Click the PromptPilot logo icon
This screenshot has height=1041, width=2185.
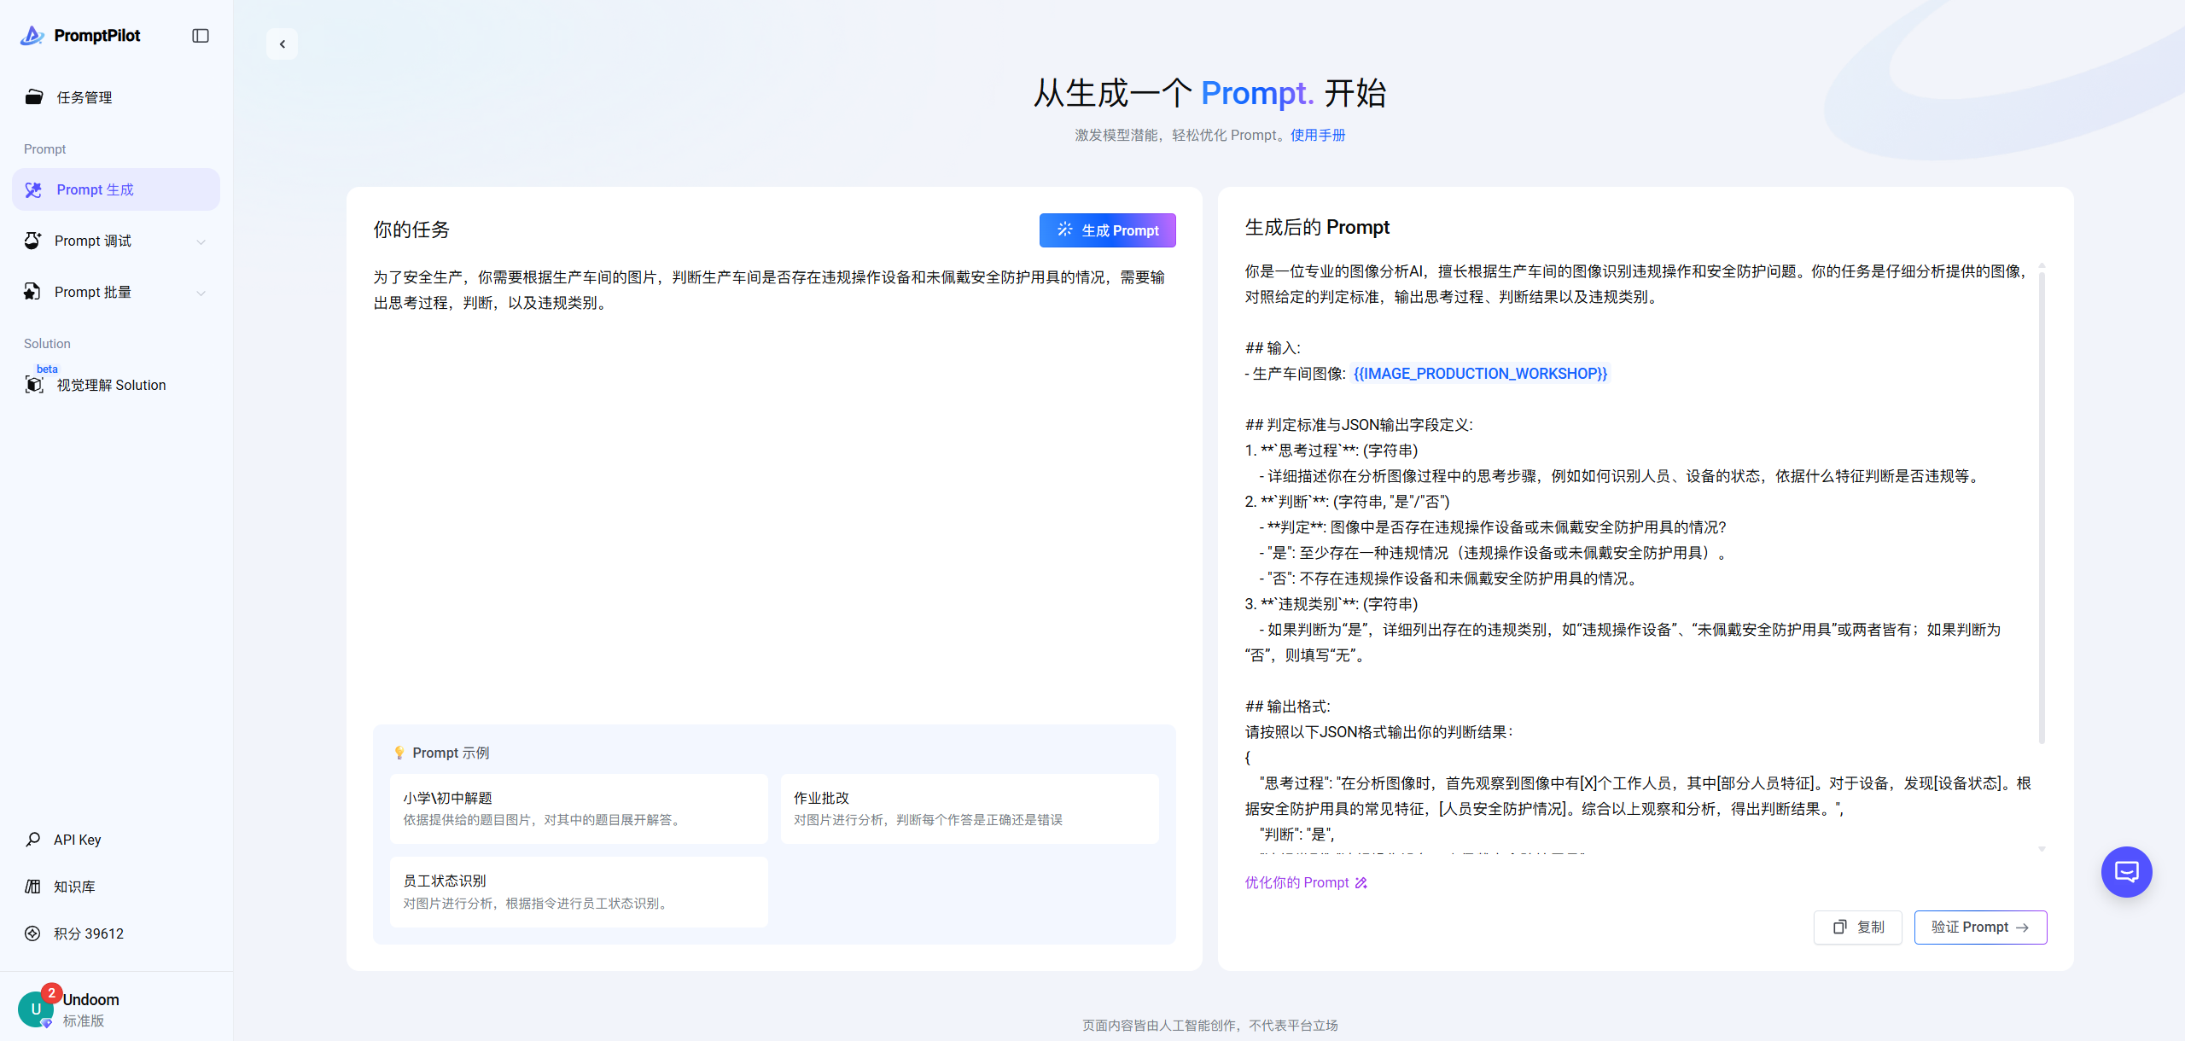pyautogui.click(x=32, y=36)
